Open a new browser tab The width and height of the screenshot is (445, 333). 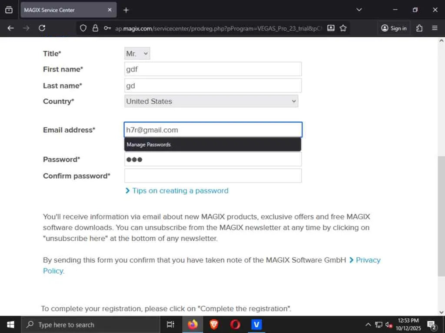coord(126,10)
